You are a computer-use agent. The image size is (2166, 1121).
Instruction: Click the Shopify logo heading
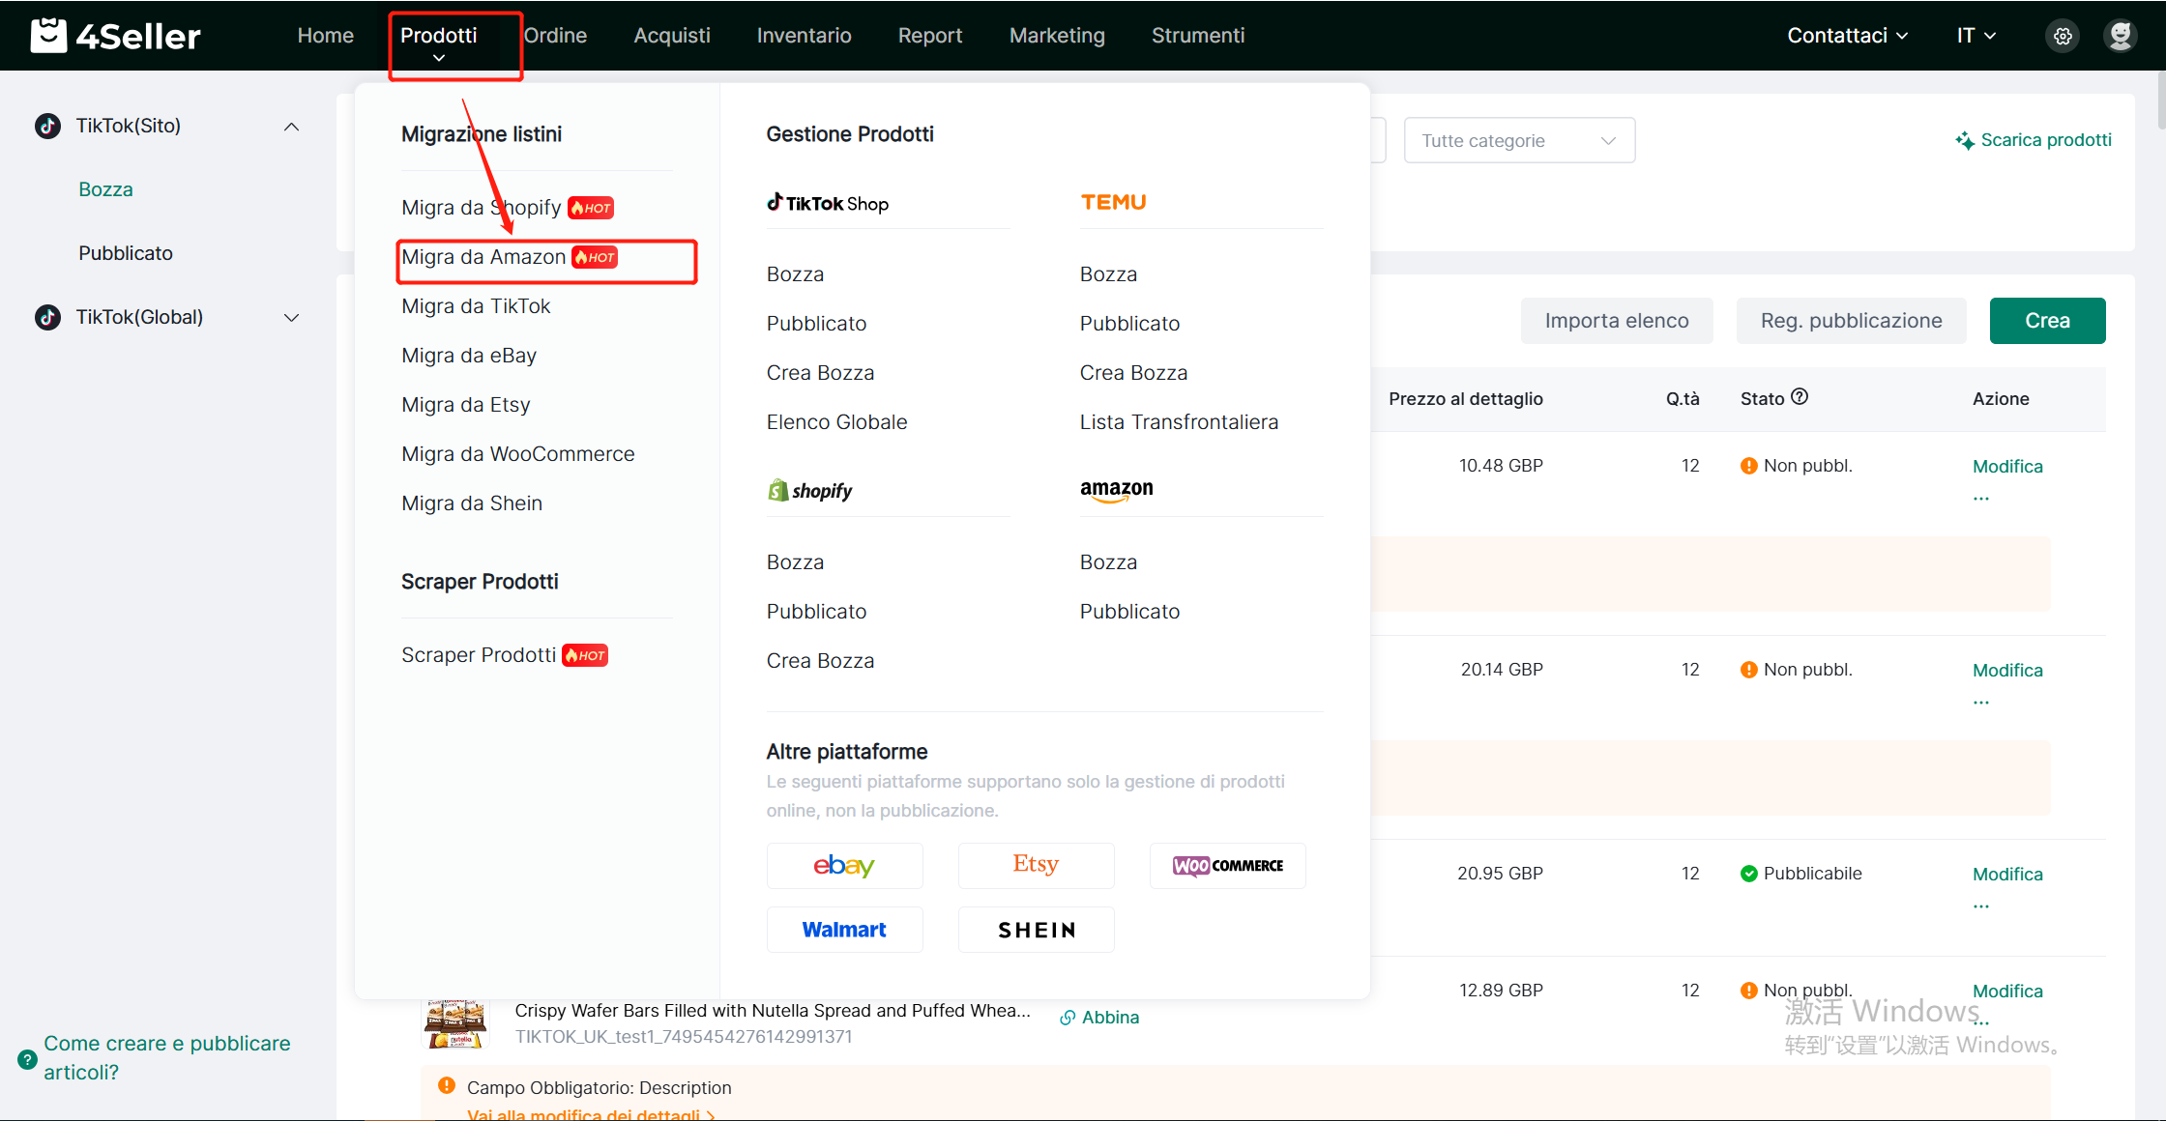pyautogui.click(x=810, y=491)
